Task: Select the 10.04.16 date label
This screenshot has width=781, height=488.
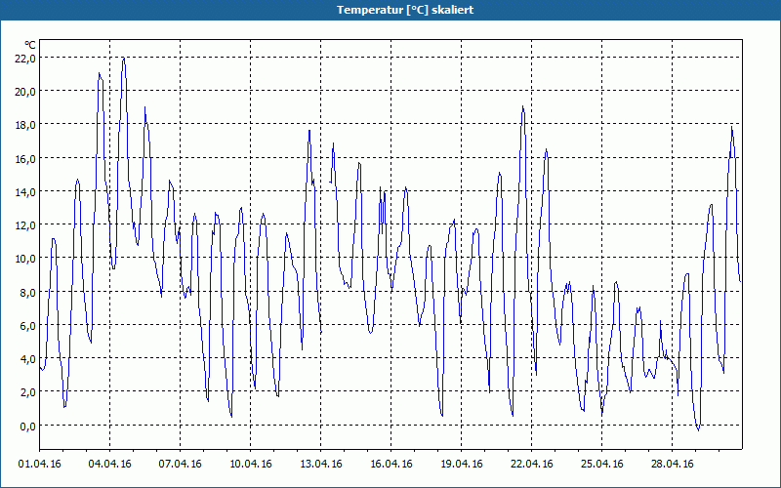Action: [251, 464]
